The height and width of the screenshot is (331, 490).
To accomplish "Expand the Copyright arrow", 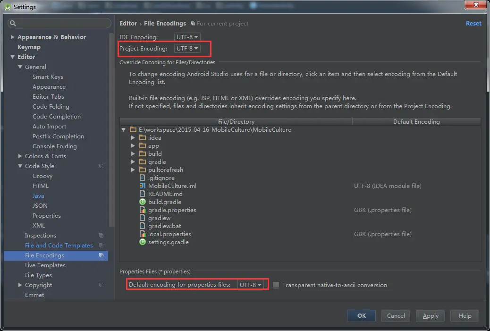I will click(20, 285).
